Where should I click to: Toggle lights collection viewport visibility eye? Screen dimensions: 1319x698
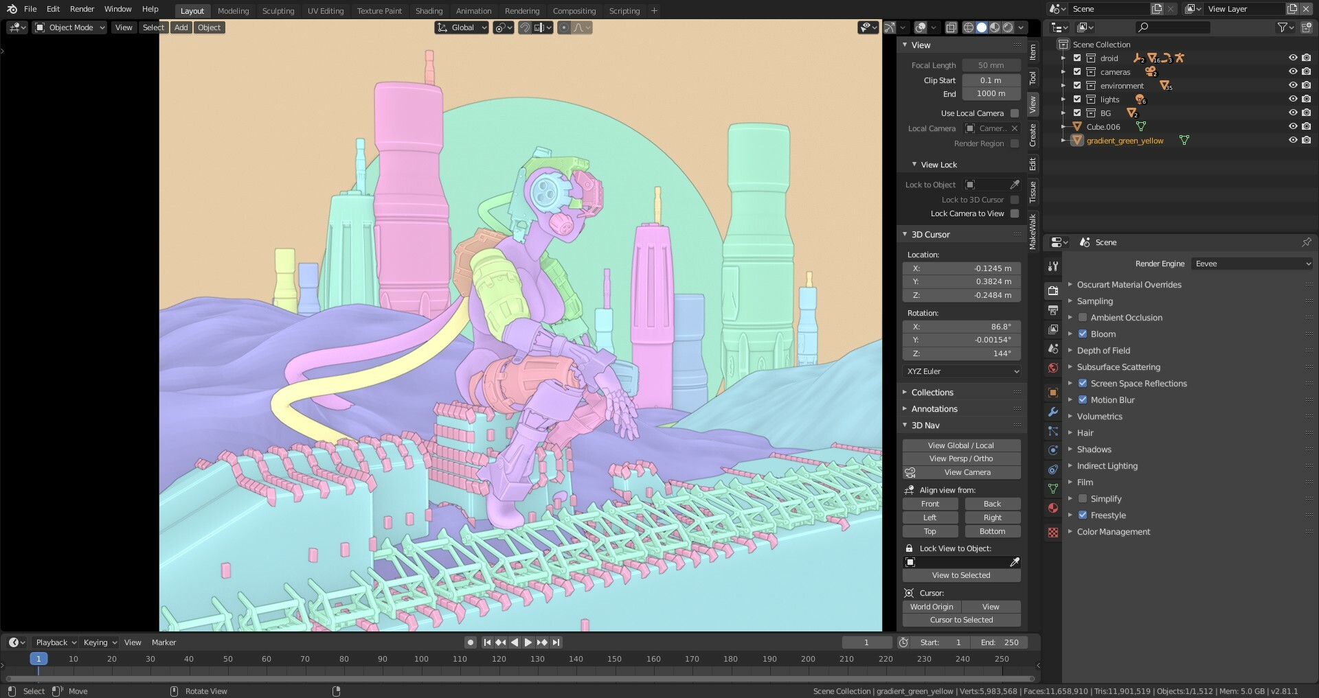(x=1293, y=100)
